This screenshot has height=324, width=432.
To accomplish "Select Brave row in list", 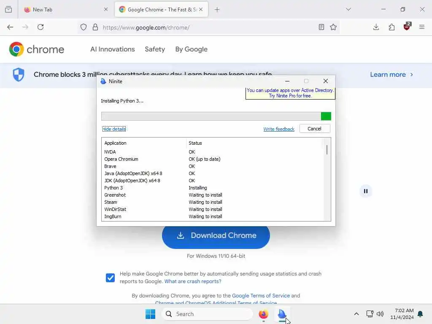I will (x=213, y=166).
